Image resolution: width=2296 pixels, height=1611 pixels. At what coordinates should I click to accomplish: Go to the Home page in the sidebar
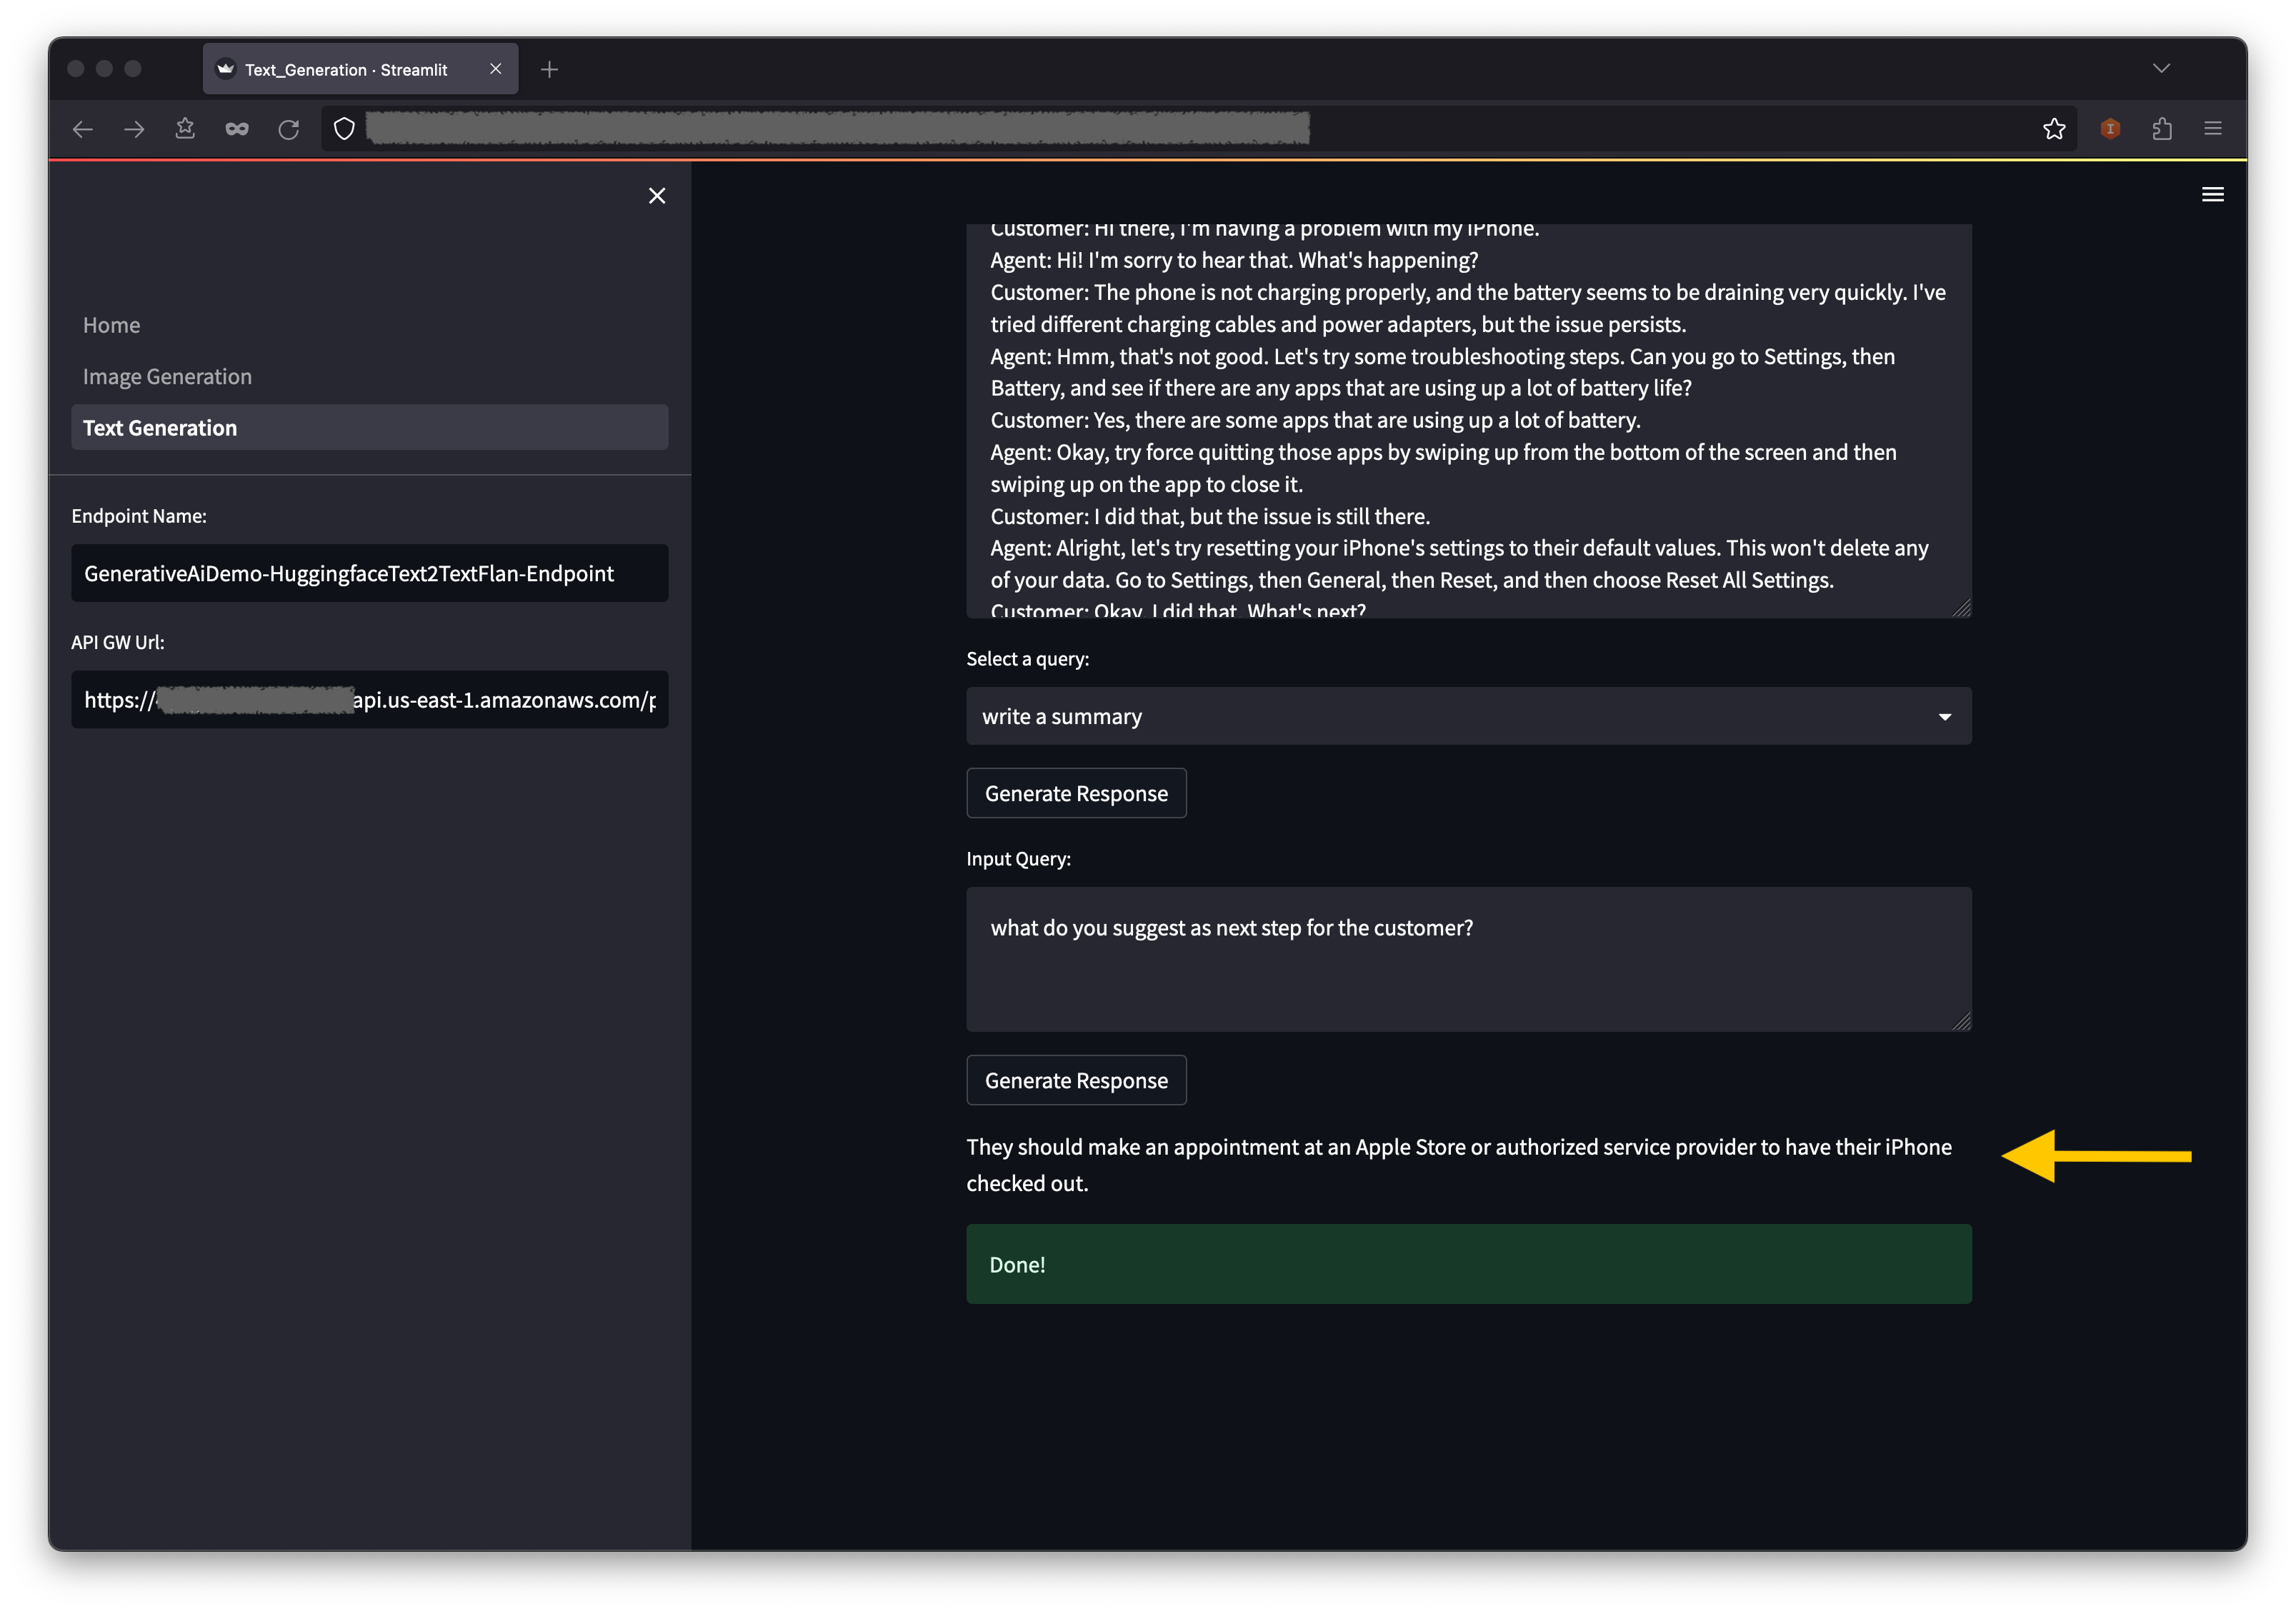(112, 325)
